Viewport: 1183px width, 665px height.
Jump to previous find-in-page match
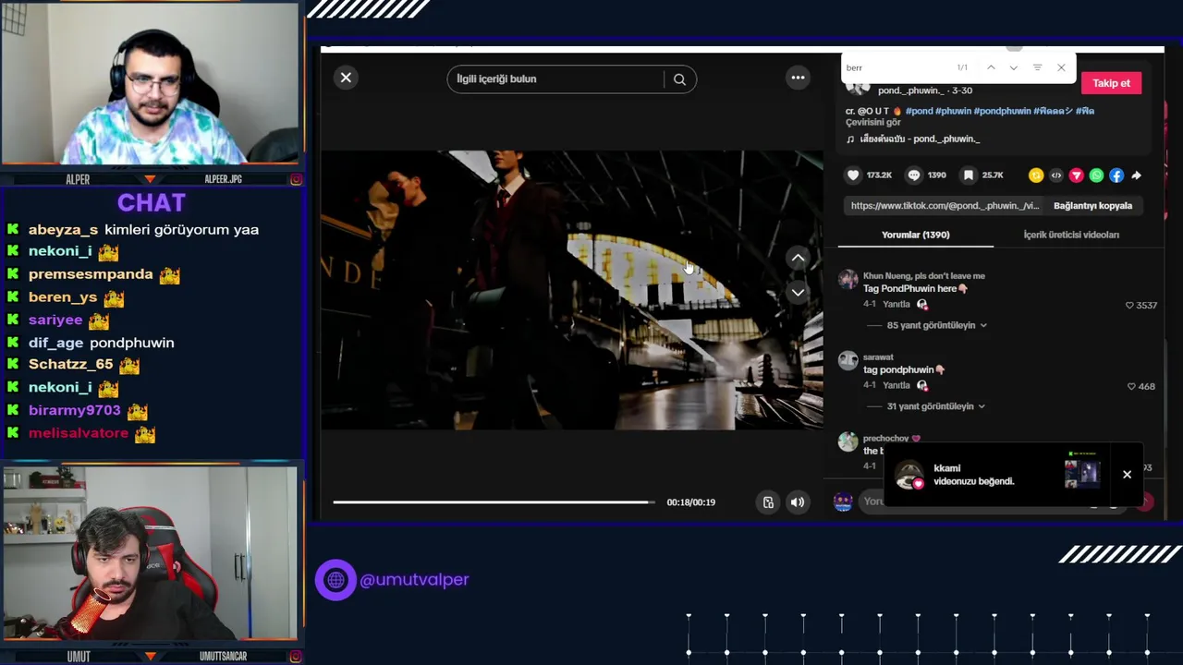pos(991,67)
